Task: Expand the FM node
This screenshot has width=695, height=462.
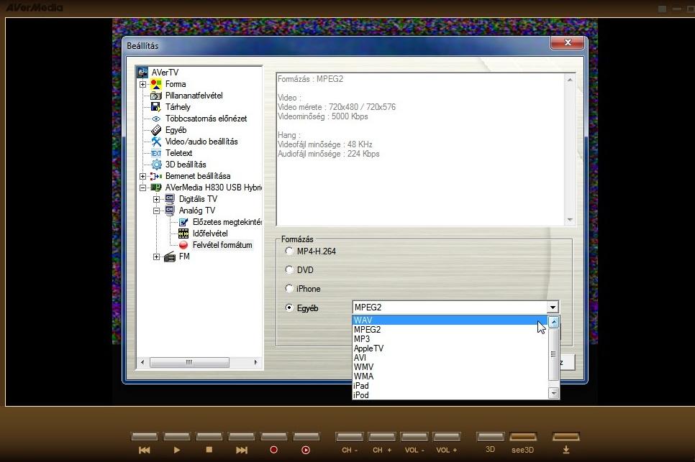Action: click(x=156, y=257)
